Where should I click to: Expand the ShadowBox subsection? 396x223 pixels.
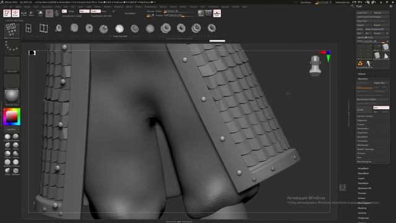pyautogui.click(x=363, y=128)
